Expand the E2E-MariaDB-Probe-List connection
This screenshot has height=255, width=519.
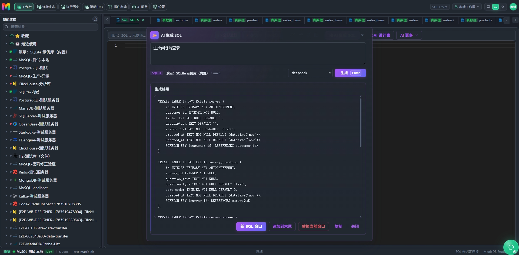(x=6, y=244)
